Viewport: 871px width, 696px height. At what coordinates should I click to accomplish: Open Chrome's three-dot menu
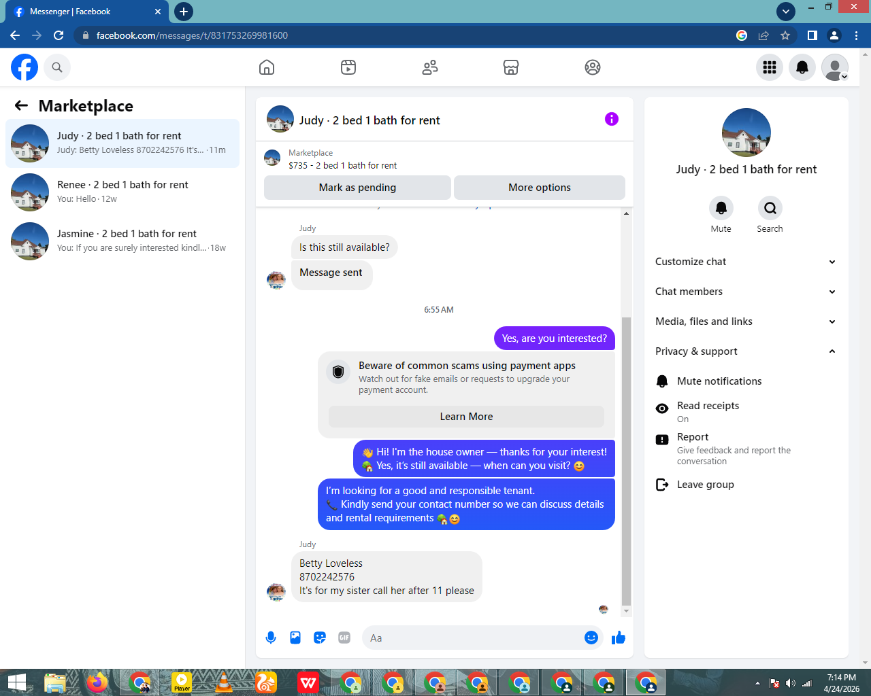coord(857,35)
